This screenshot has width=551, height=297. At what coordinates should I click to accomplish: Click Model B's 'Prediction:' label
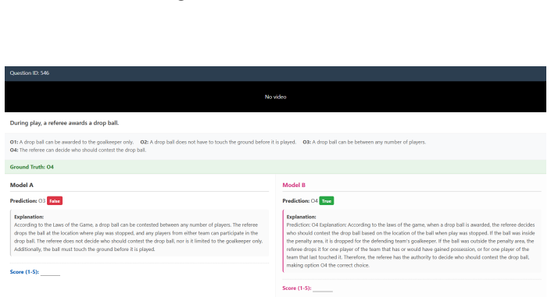(x=296, y=201)
